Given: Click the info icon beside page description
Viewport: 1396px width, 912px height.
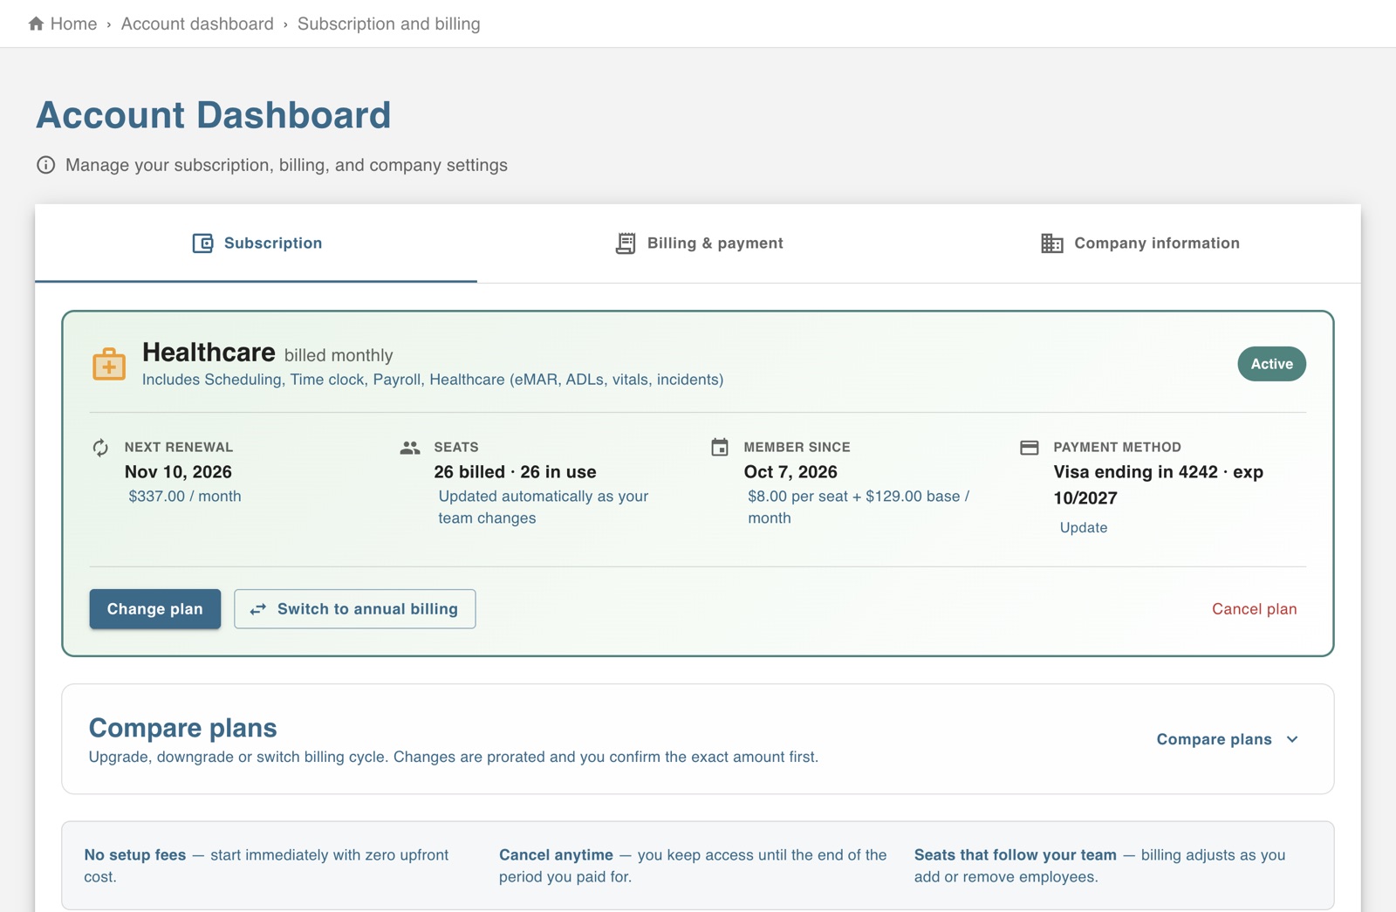Looking at the screenshot, I should click(46, 165).
